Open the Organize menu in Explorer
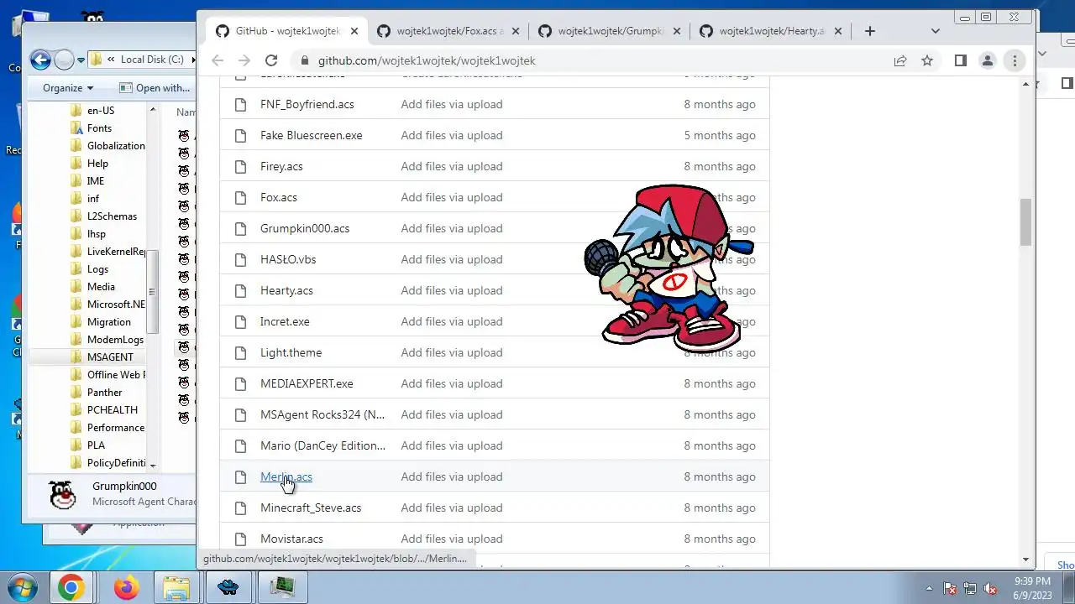Screen dimensions: 1075x604 pos(68,87)
